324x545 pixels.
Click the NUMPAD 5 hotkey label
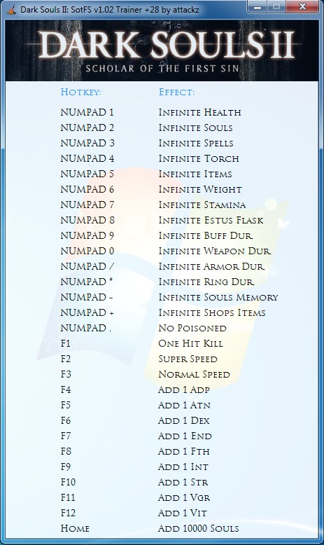[87, 174]
